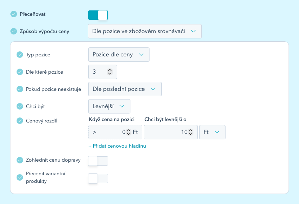299x204 pixels.
Task: Click the checkmark icon beside Cenový rozdíl
Action: pyautogui.click(x=20, y=121)
